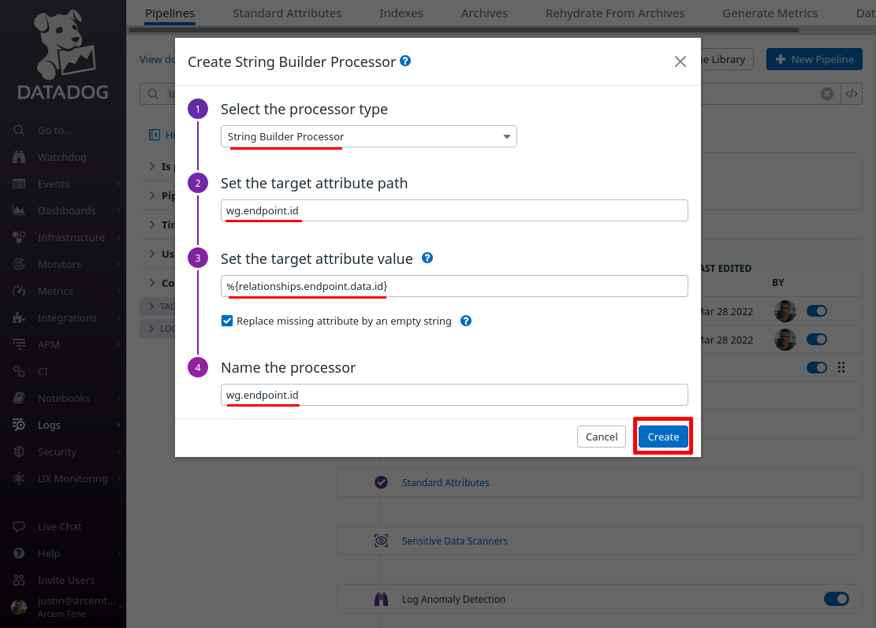The width and height of the screenshot is (876, 628).
Task: Open the Archives tab
Action: point(484,13)
